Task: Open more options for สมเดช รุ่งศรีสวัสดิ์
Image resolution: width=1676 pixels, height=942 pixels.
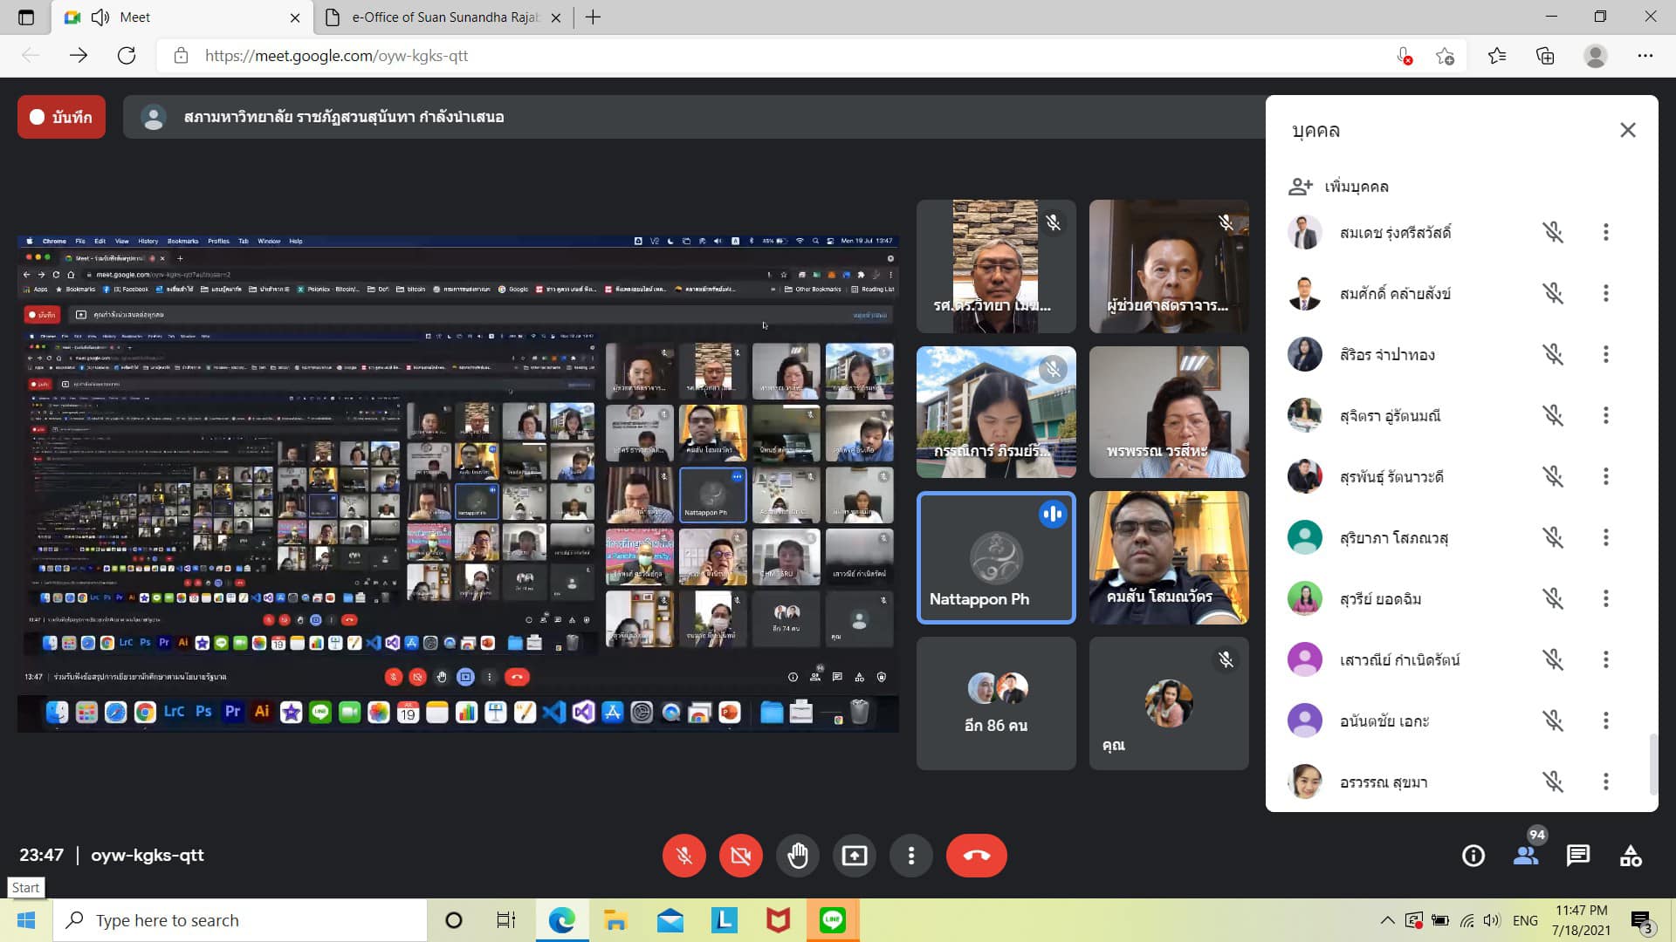Action: coord(1605,232)
